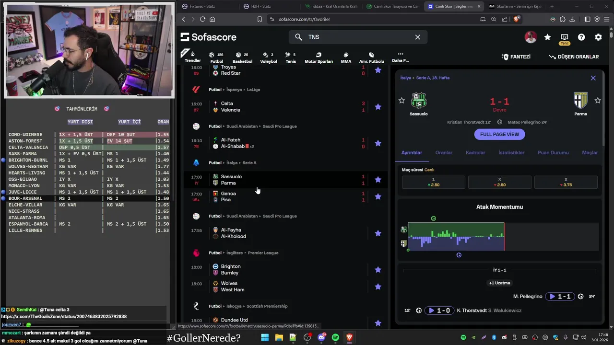The image size is (614, 345).
Task: Toggle favorite star for Al-Fayha vs Al-Kholood
Action: pos(378,233)
